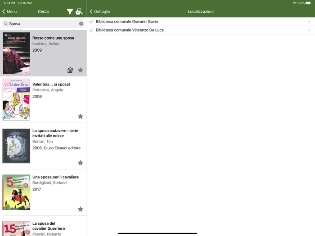Clear the Sposa search text
The image size is (315, 236).
click(81, 24)
